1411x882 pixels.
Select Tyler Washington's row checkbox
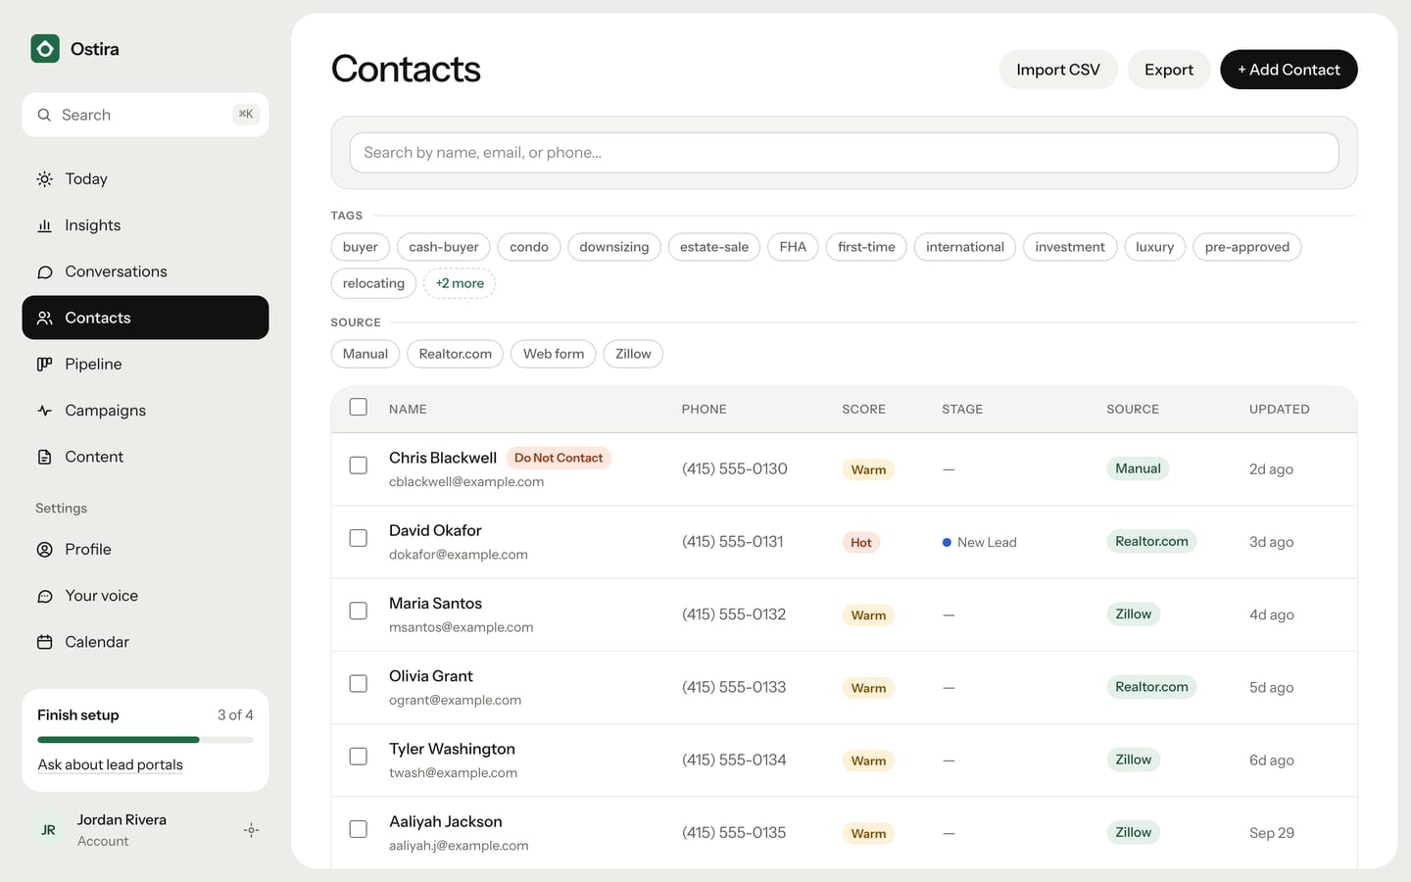[359, 757]
